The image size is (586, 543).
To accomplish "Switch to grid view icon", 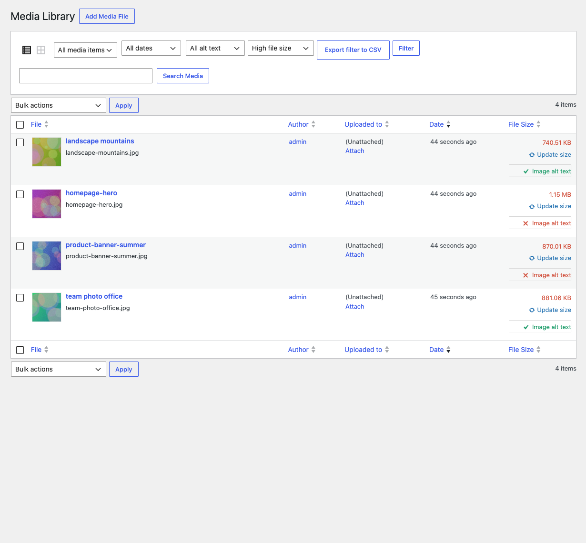I will (41, 50).
